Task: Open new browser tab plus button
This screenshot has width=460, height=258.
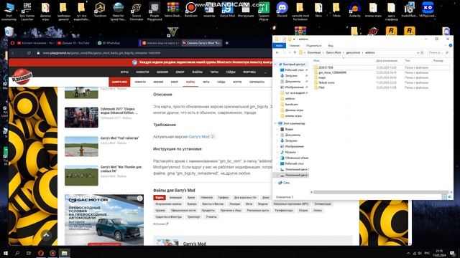Action: 227,43
